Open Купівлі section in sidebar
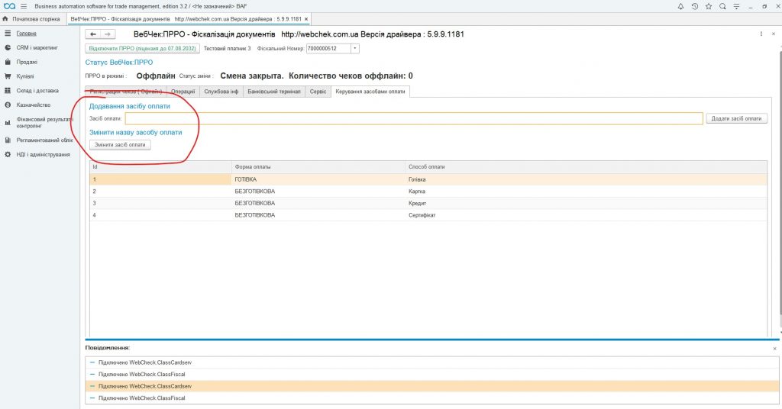This screenshot has width=782, height=409. click(25, 77)
